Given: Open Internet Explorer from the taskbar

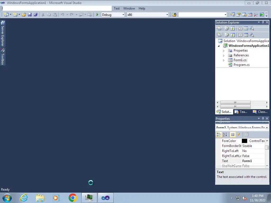Looking at the screenshot, I should click(24, 198).
